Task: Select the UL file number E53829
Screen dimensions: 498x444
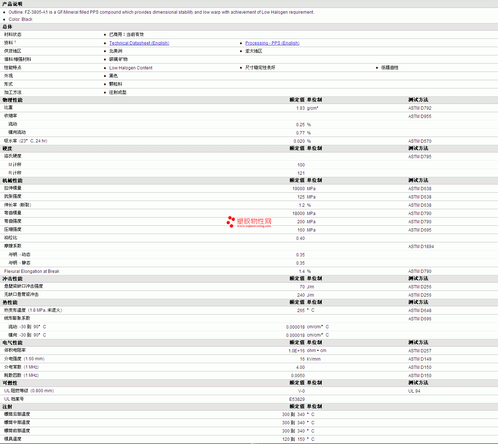Action: click(297, 399)
